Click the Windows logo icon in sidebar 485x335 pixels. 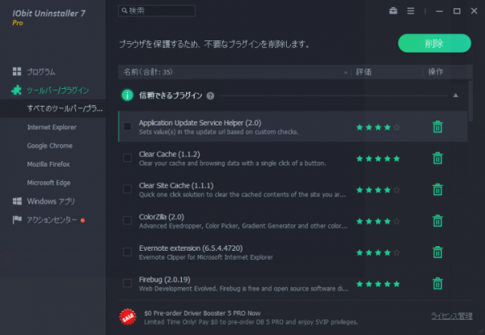pyautogui.click(x=17, y=201)
